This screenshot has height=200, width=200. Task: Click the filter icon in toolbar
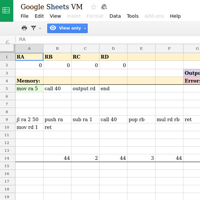[33, 28]
